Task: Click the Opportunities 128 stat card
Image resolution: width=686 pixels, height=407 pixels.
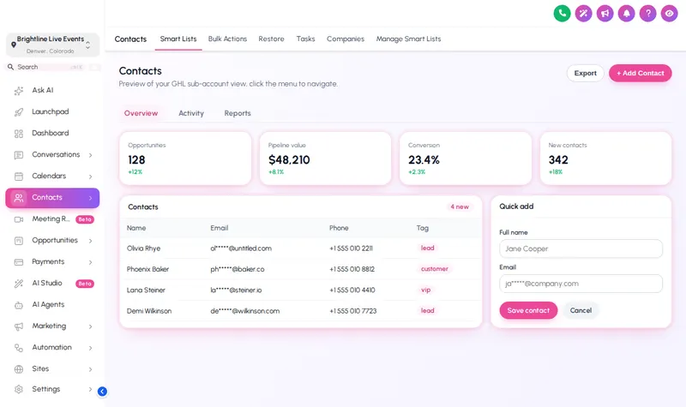Action: 185,159
